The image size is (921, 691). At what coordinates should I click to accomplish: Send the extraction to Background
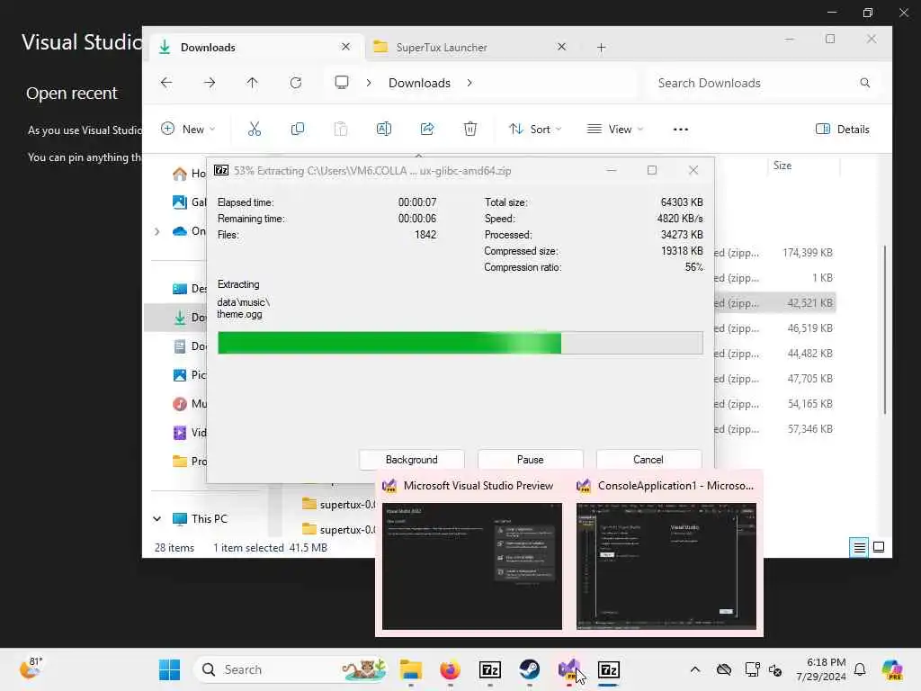pos(411,460)
